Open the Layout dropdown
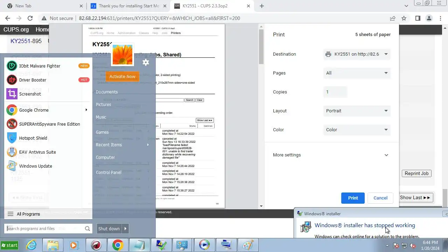The height and width of the screenshot is (252, 448). click(x=357, y=111)
